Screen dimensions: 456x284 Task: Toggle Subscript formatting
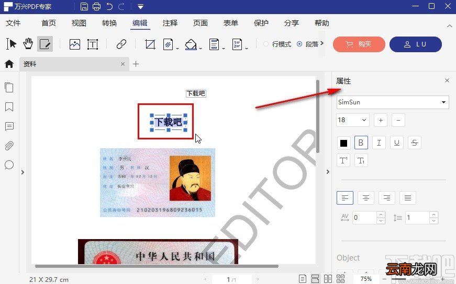[x=361, y=160]
